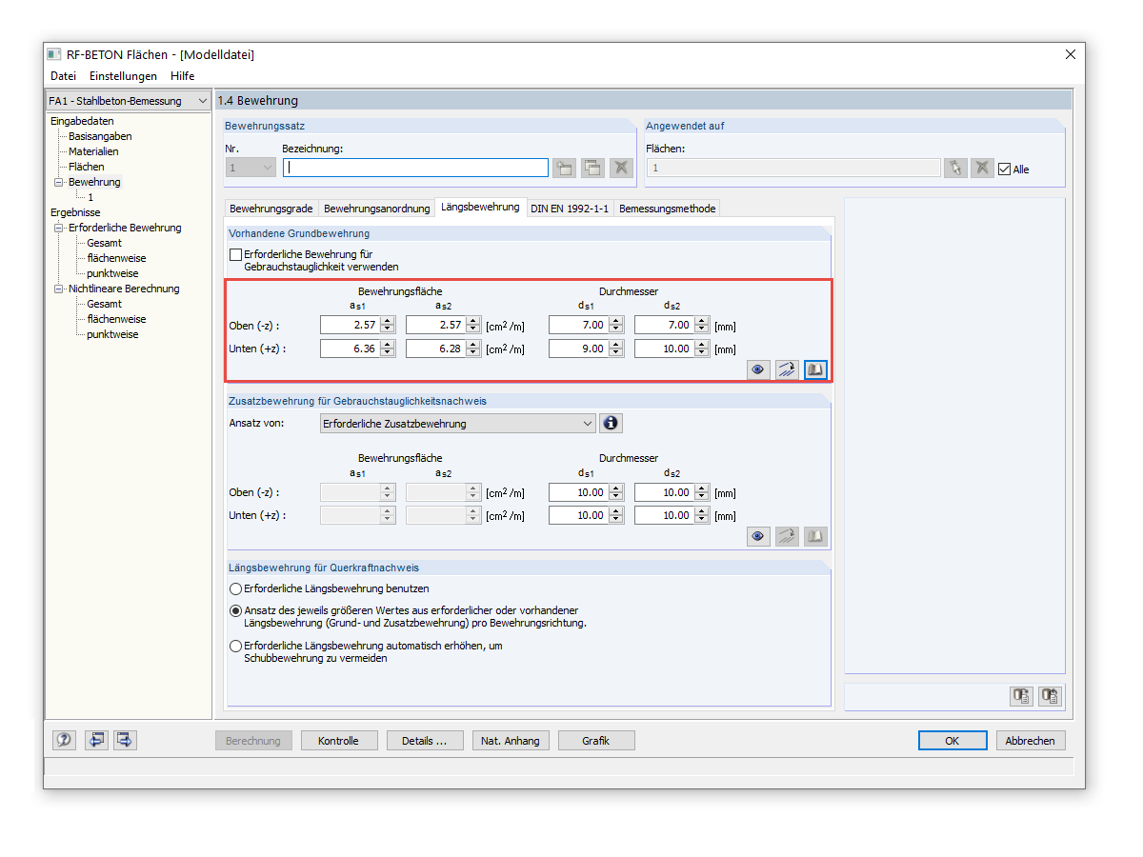Open the Einstellungen menu

coord(123,76)
